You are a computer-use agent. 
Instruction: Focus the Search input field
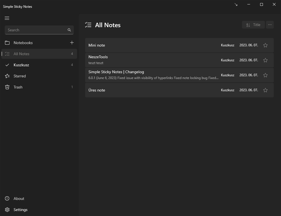pos(39,30)
